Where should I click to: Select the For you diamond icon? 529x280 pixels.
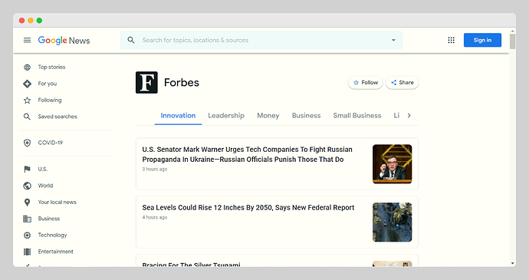point(27,84)
